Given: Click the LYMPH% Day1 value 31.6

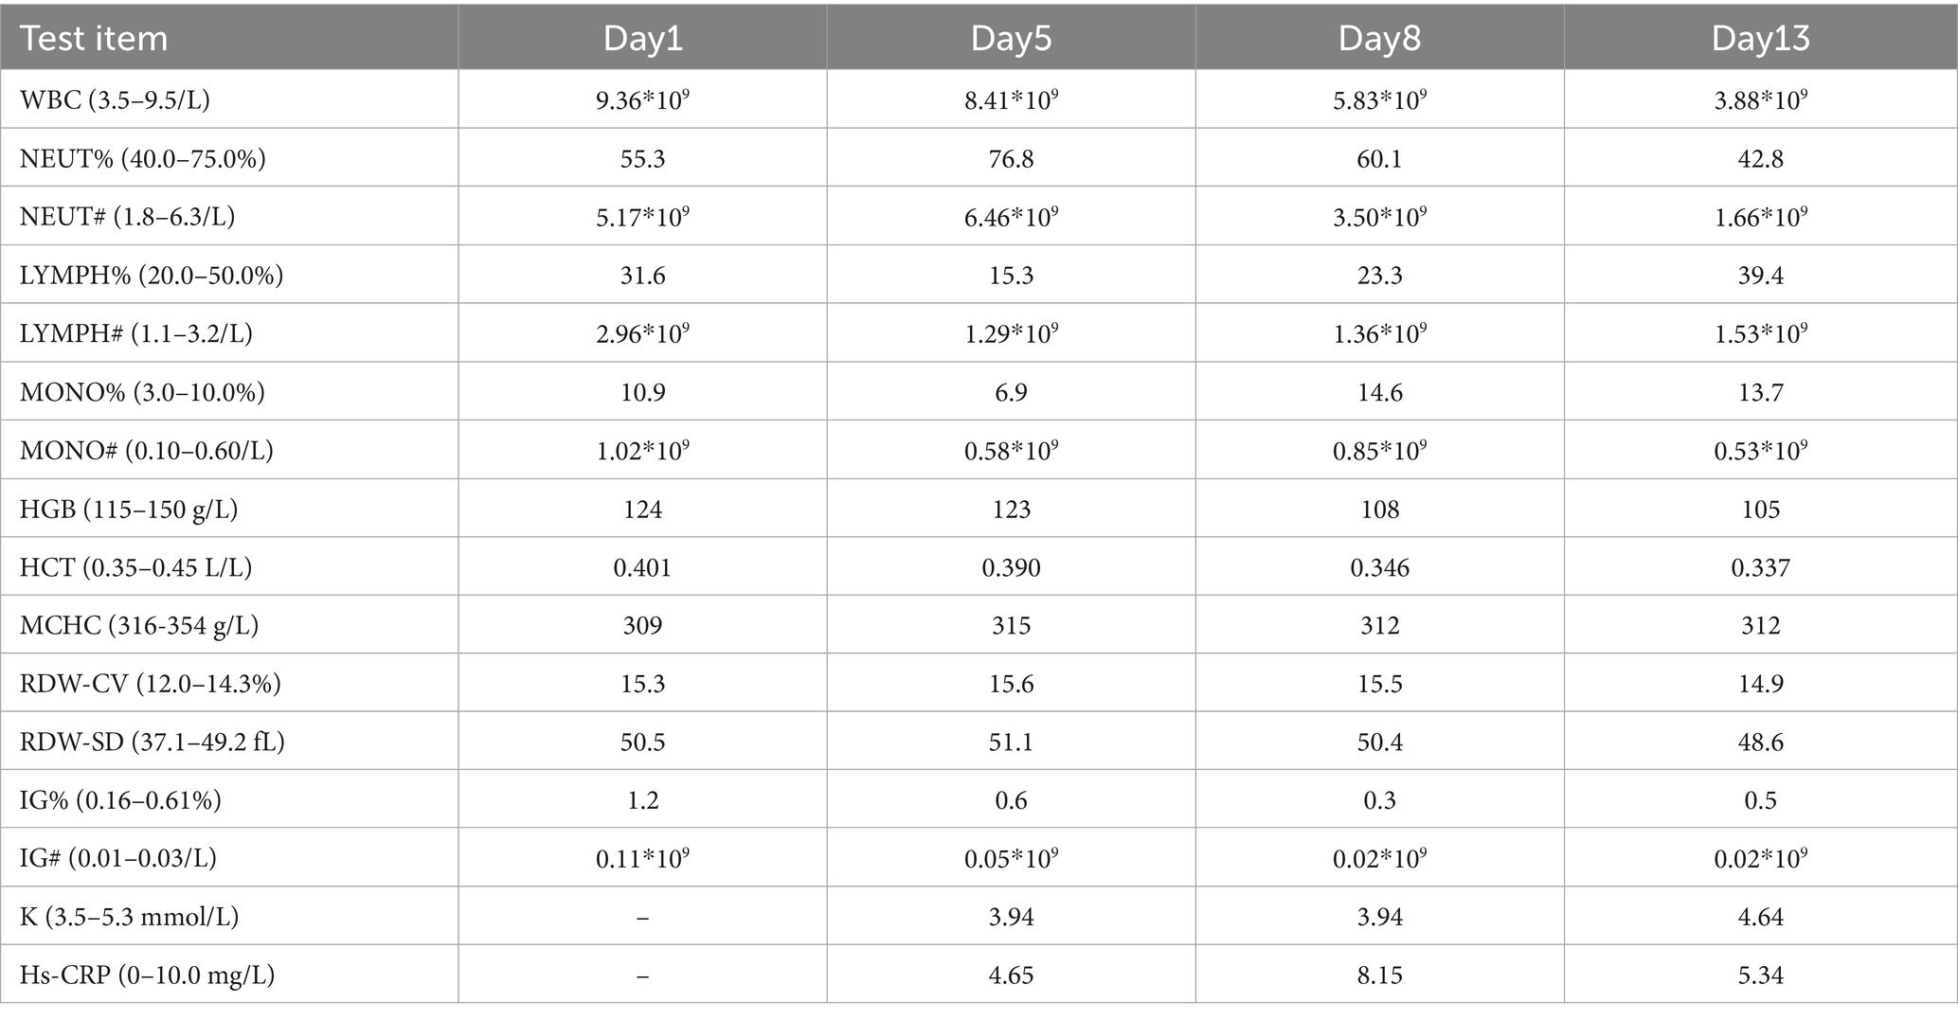Looking at the screenshot, I should click(642, 276).
